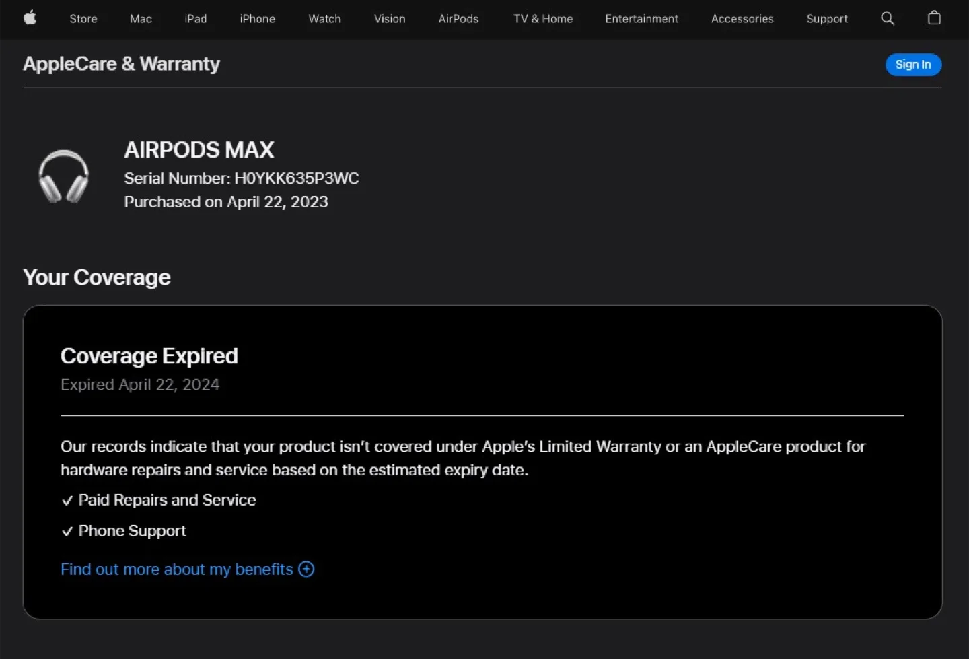The width and height of the screenshot is (969, 659).
Task: Navigate to the iPhone section
Action: [x=257, y=19]
